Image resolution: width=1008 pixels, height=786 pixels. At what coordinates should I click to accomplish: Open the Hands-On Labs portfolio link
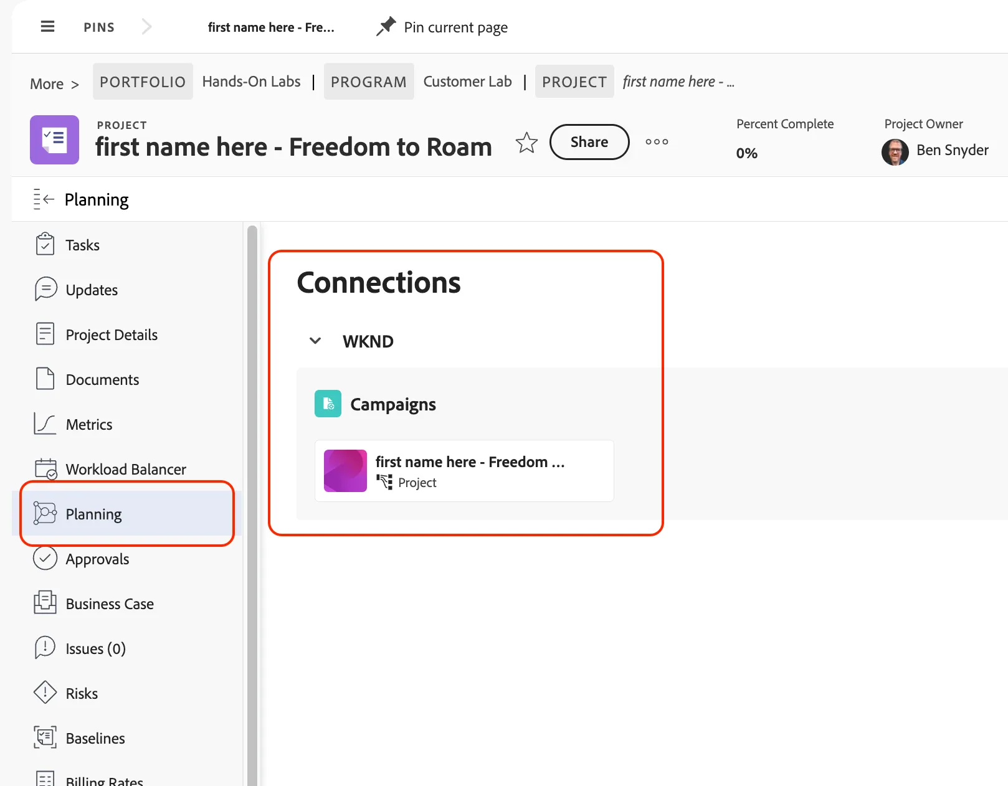click(x=251, y=82)
